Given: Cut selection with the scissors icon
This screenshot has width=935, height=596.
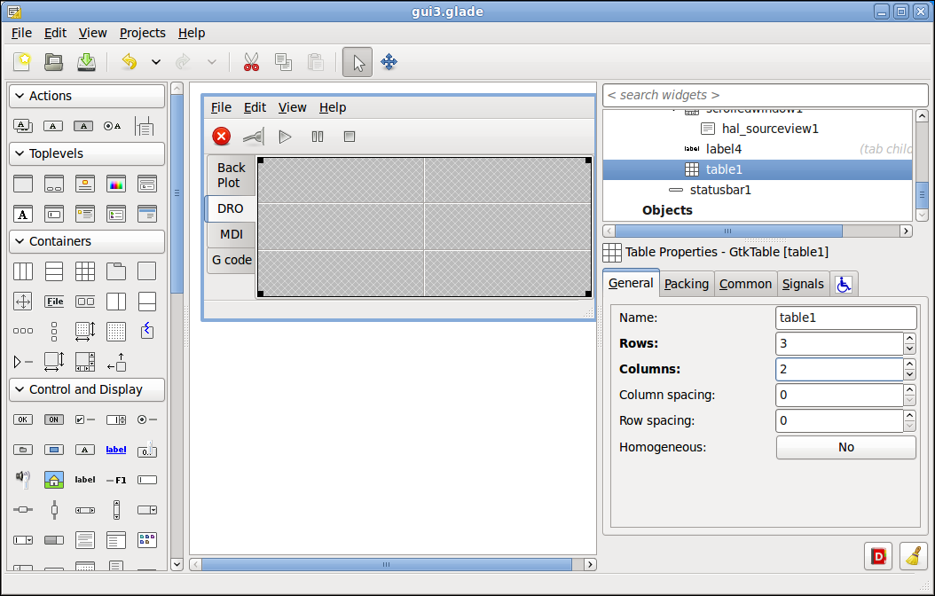Looking at the screenshot, I should pos(251,61).
